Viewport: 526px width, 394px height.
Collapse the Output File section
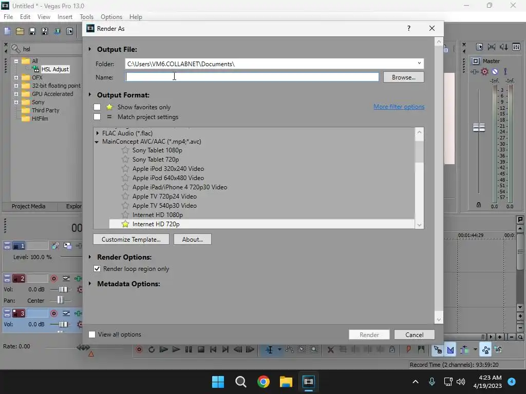point(90,49)
